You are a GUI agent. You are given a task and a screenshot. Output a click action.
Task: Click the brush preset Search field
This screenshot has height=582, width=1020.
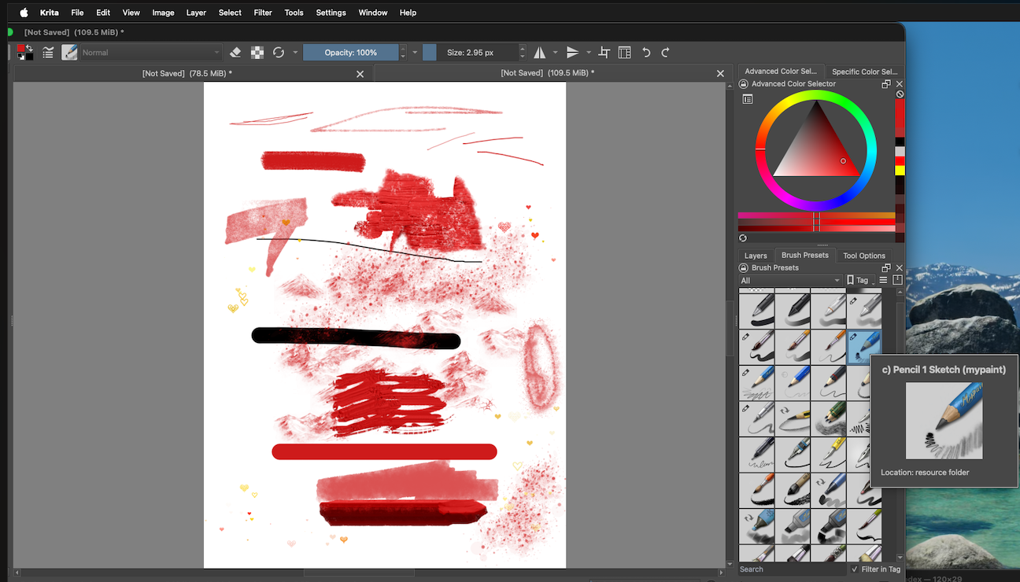pyautogui.click(x=792, y=569)
